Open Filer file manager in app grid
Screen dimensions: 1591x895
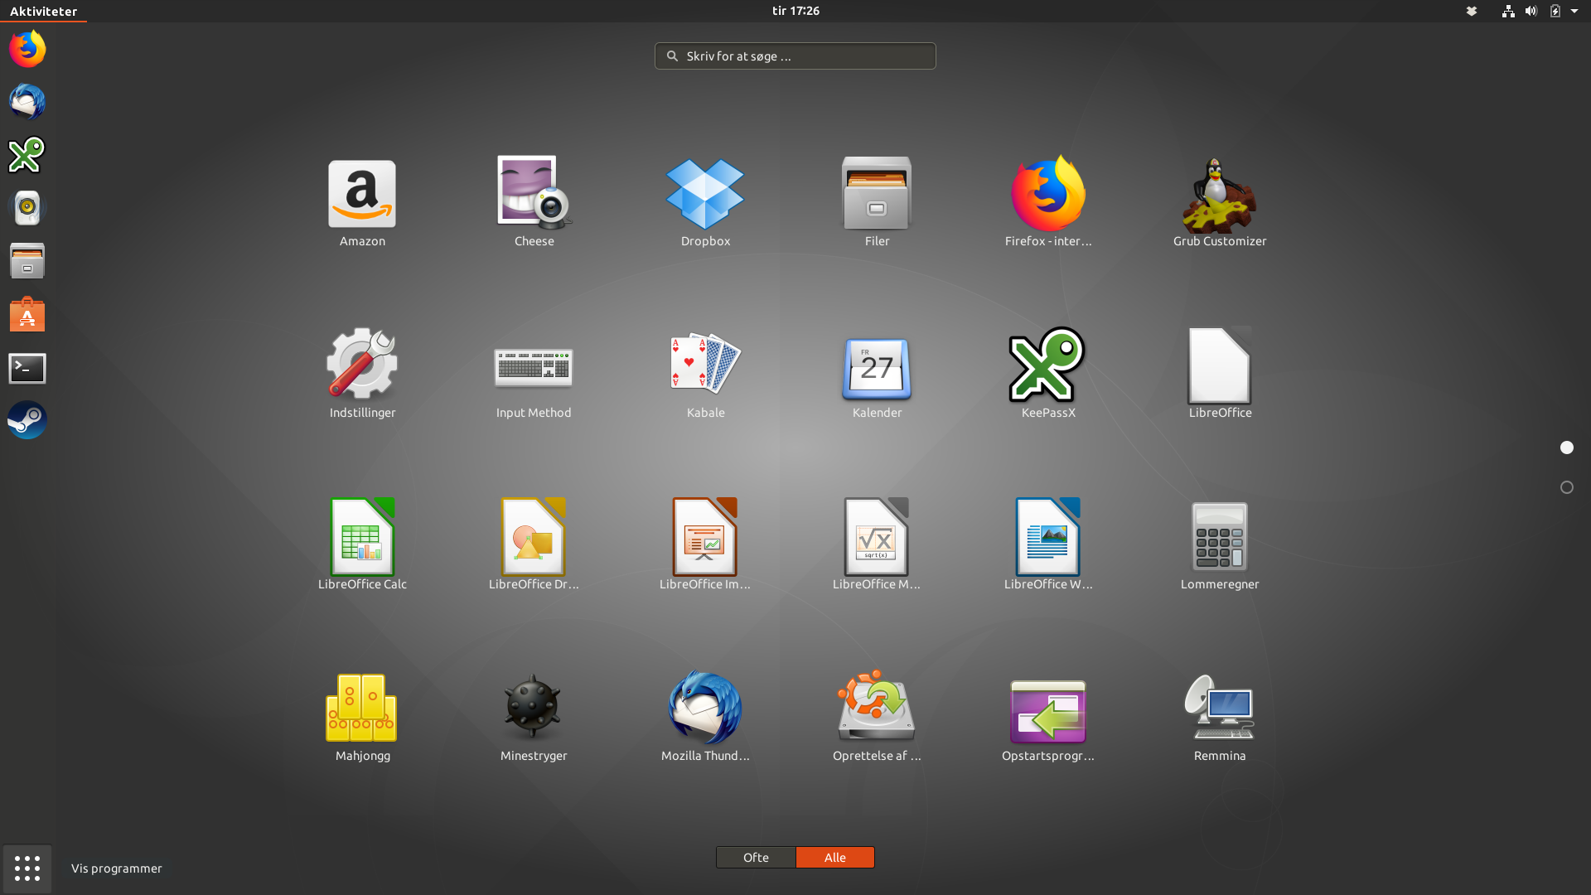877,202
